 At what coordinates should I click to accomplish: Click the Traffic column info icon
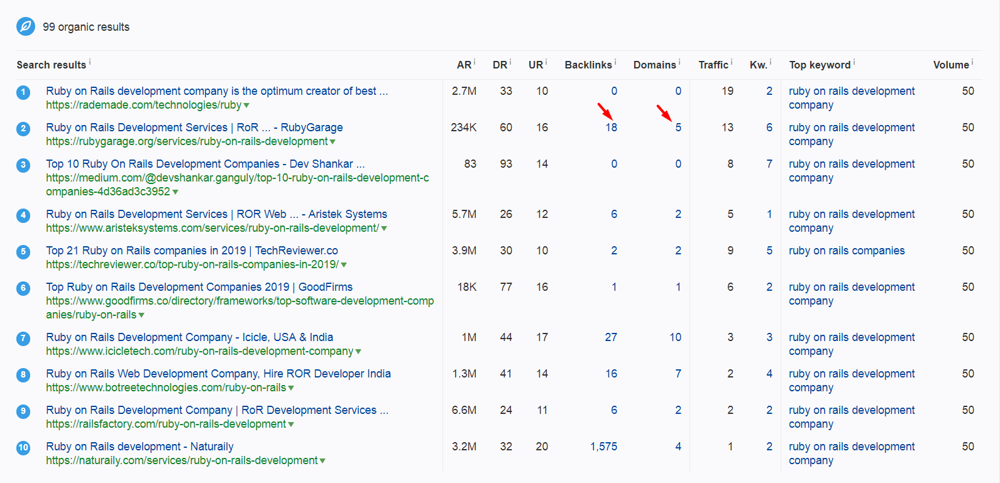point(732,62)
